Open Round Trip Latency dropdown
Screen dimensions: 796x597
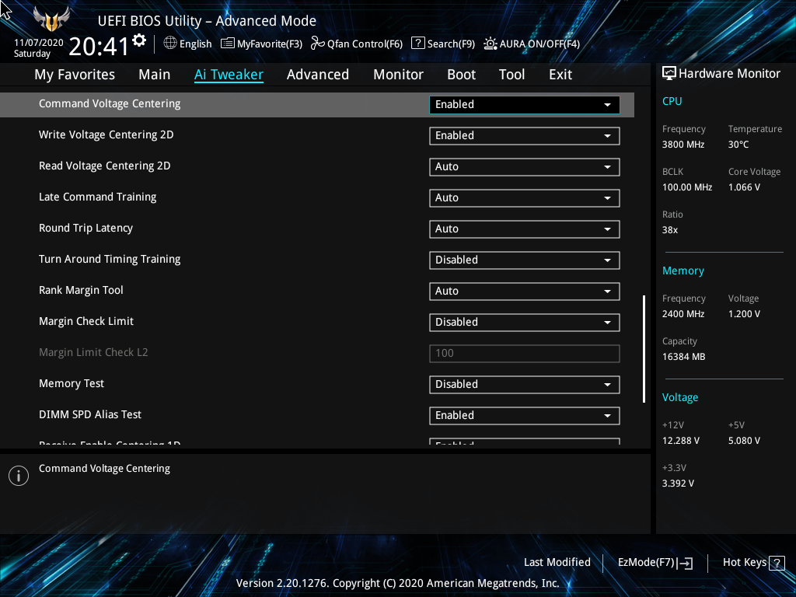pos(525,229)
